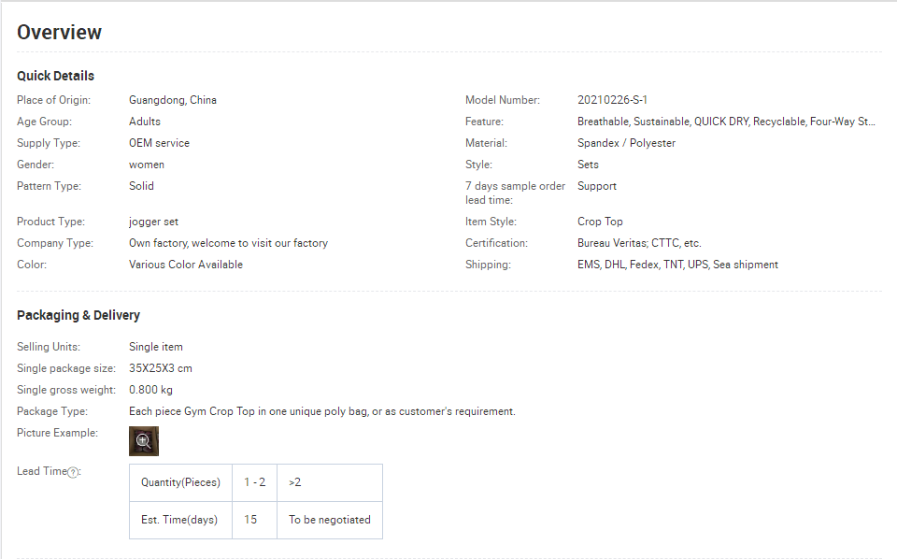Click the 'OEM service' supply type value
Viewport: 897px width, 559px height.
coord(159,143)
